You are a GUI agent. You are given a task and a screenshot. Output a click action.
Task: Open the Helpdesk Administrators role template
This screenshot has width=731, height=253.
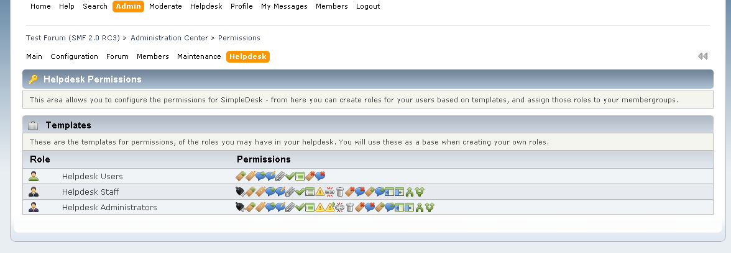[x=109, y=207]
